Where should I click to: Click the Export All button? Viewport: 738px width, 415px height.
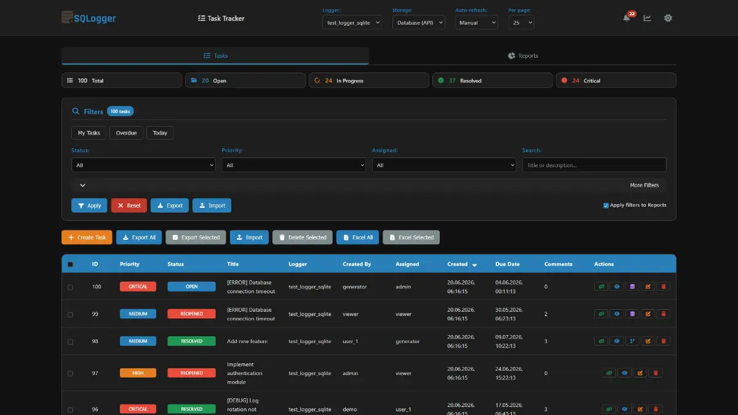click(139, 237)
